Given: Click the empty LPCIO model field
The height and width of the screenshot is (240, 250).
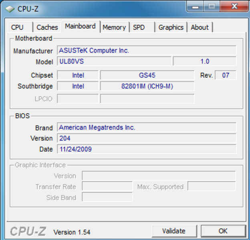Looking at the screenshot, I should click(x=147, y=99).
